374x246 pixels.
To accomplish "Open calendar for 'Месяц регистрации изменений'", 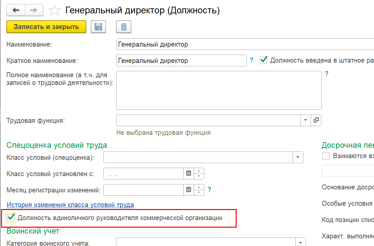I will (189, 190).
